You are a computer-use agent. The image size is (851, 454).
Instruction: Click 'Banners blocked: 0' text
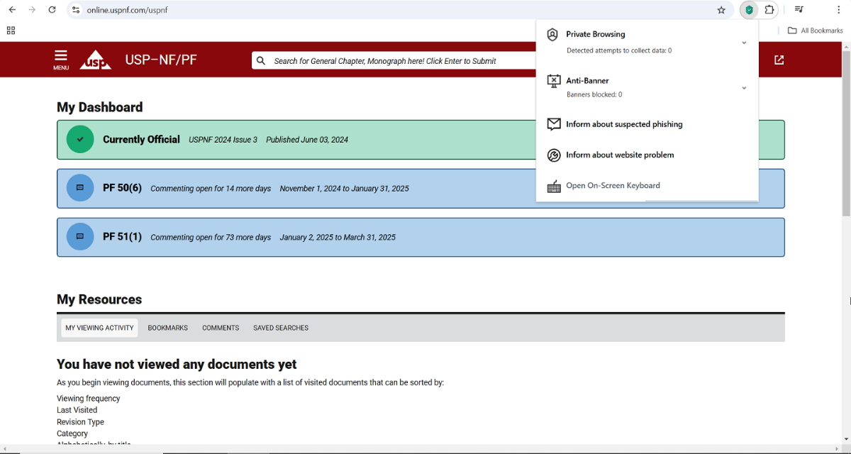pos(594,94)
